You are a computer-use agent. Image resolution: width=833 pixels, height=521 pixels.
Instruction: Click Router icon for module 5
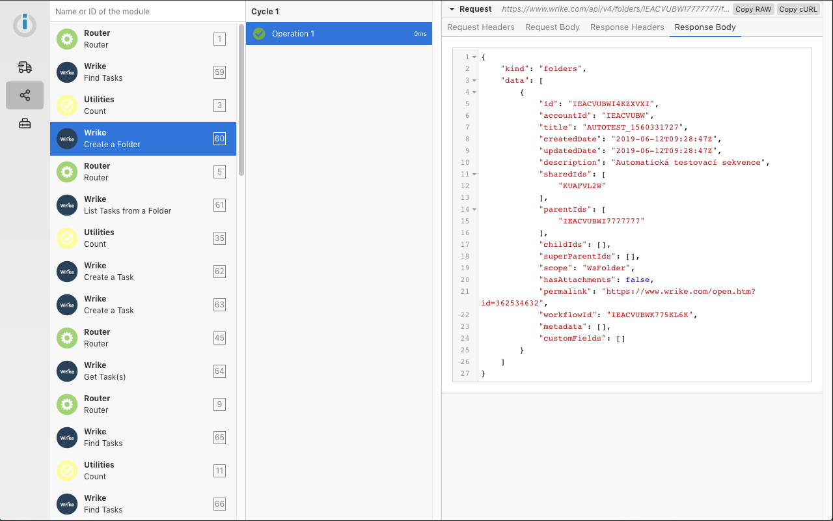[x=67, y=172]
